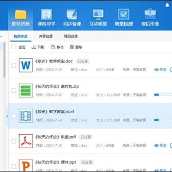Image resolution: width=172 pixels, height=172 pixels.
Task: Click 大小：69KB in the 《散步》教学教案.doc row
Action: [105, 70]
